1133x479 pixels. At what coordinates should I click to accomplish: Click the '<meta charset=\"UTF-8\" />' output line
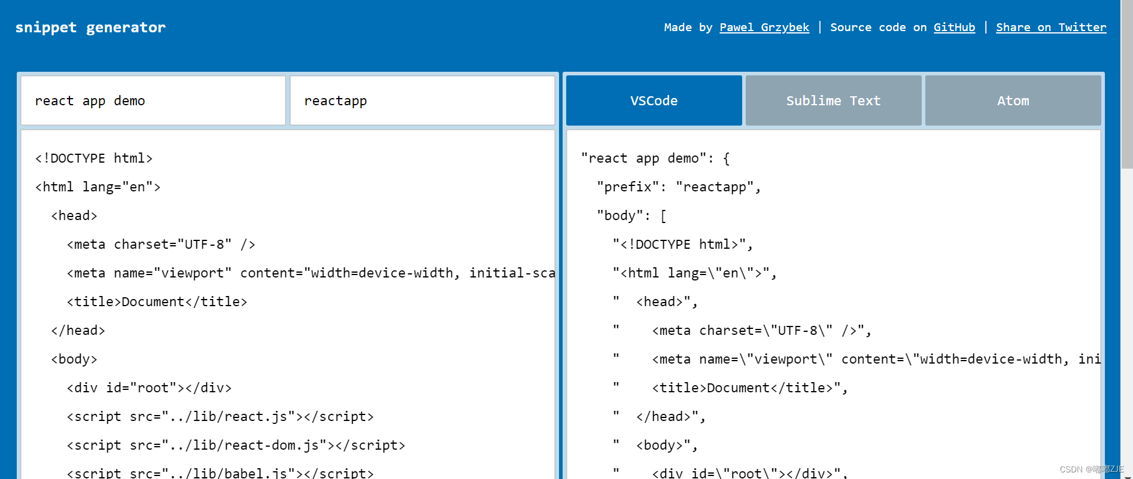pyautogui.click(x=742, y=331)
